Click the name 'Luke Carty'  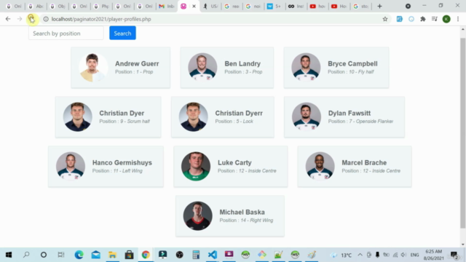[234, 162]
